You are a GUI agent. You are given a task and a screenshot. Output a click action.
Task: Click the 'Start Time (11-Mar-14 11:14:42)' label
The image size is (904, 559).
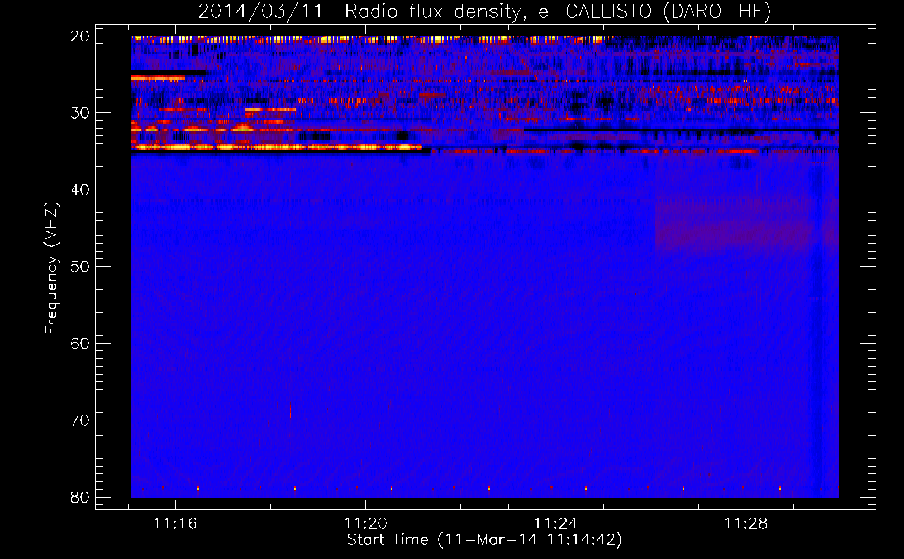(x=484, y=540)
